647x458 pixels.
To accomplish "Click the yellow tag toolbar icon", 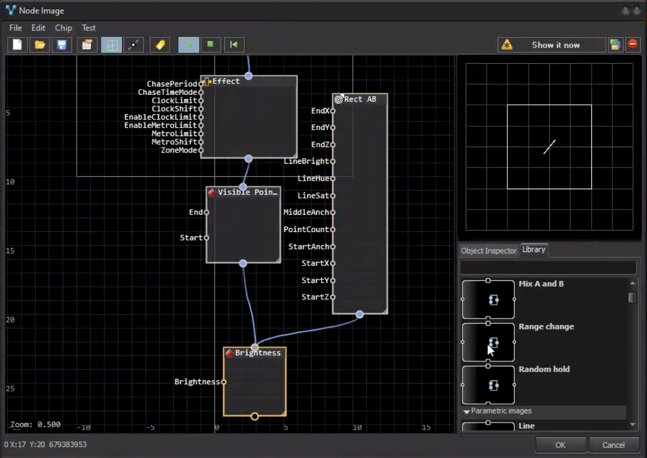I will pos(160,45).
